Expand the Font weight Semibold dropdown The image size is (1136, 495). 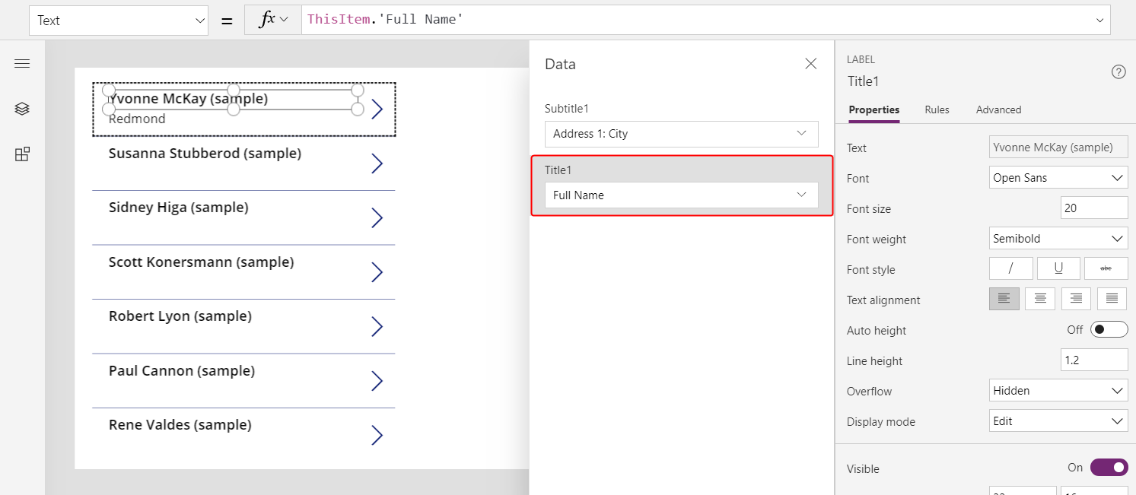[x=1058, y=239]
